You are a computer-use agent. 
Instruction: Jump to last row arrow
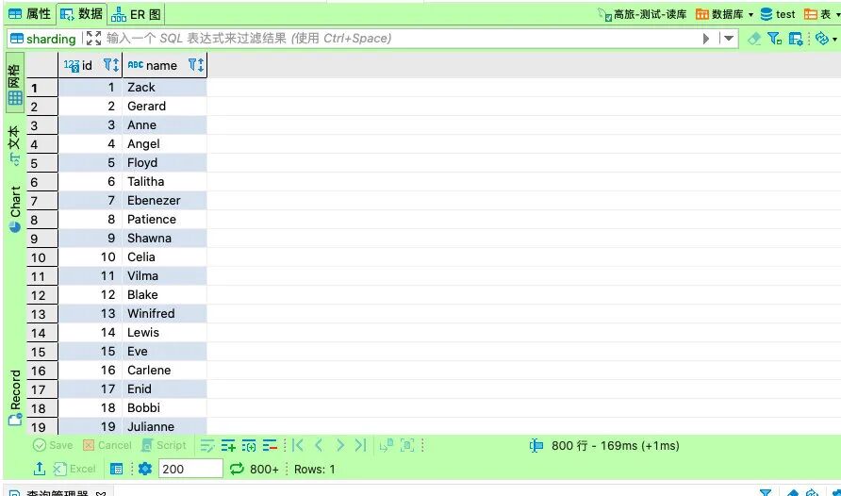point(361,445)
